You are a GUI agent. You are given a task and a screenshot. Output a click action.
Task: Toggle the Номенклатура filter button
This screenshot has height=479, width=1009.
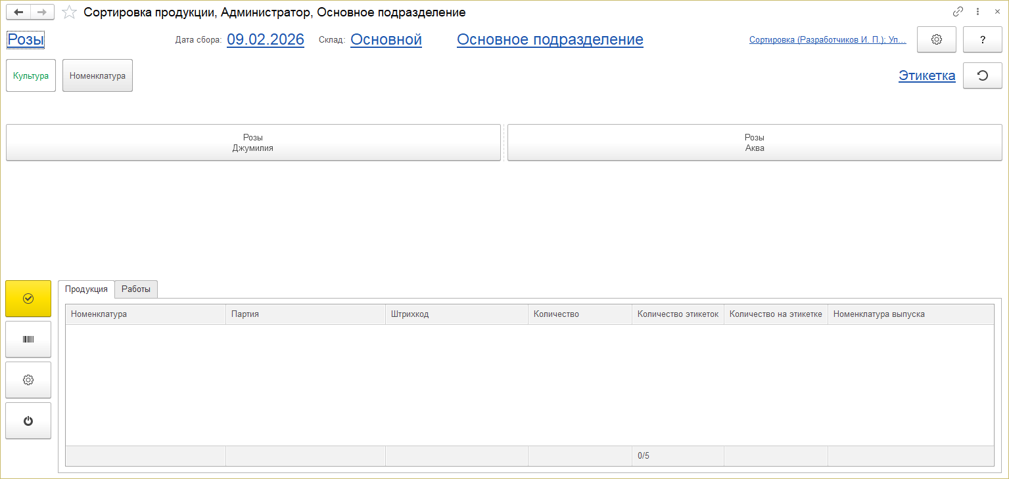(x=97, y=75)
